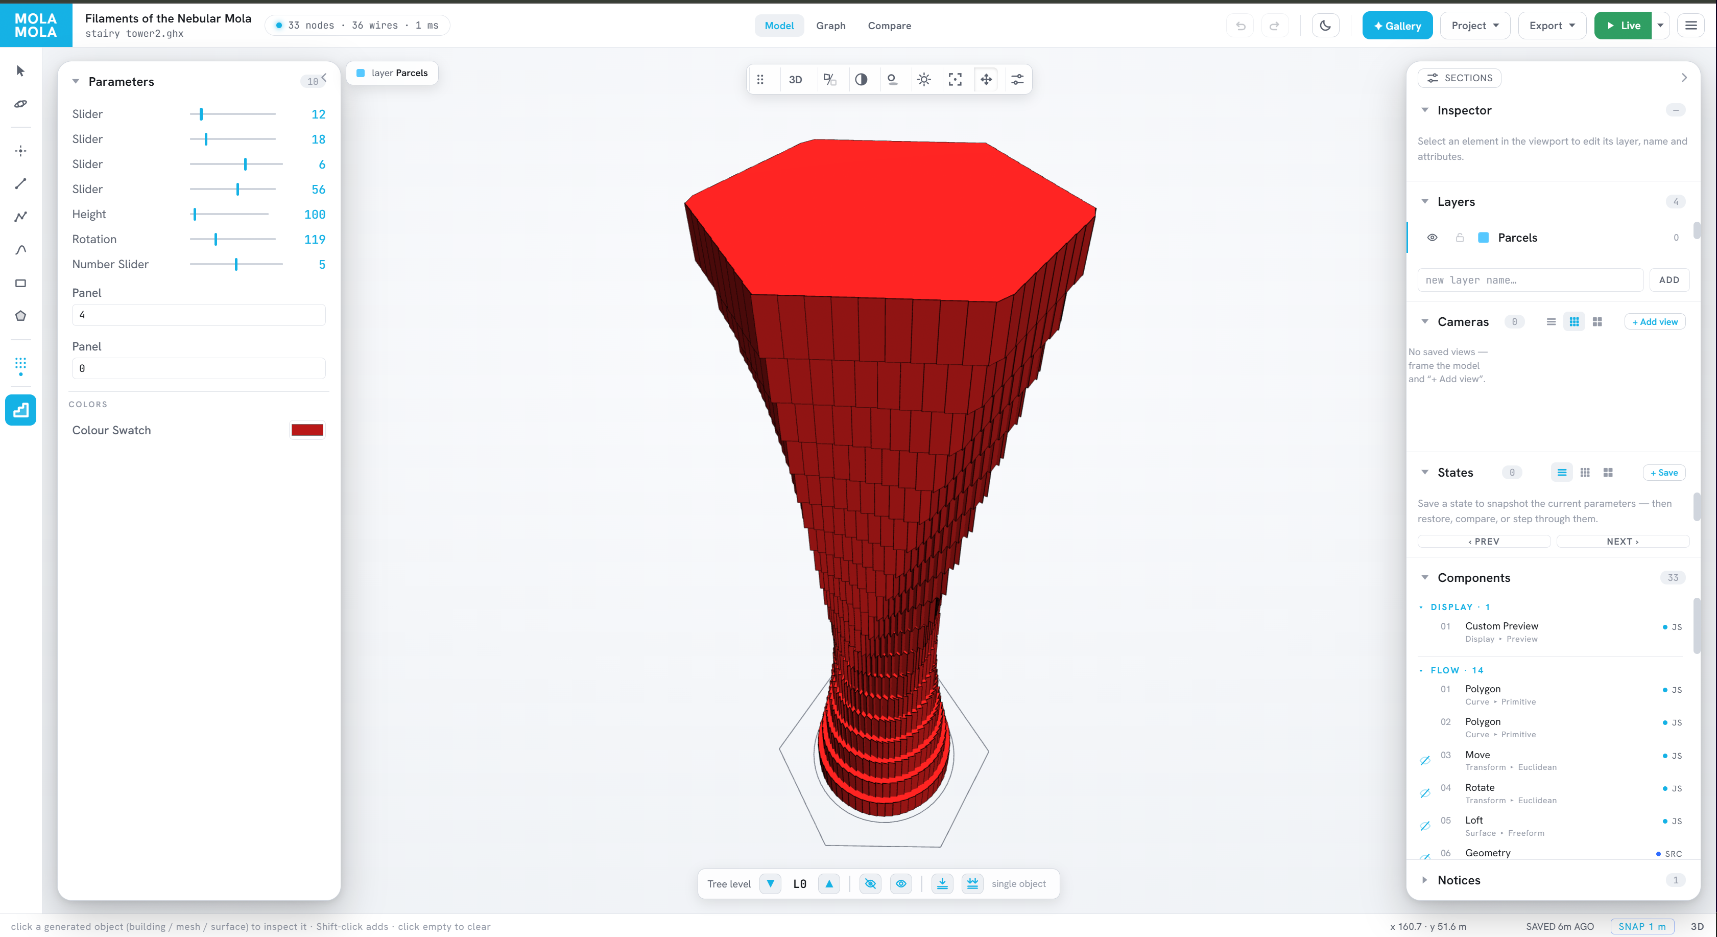Select the line drawing tool
1717x937 pixels.
20,183
